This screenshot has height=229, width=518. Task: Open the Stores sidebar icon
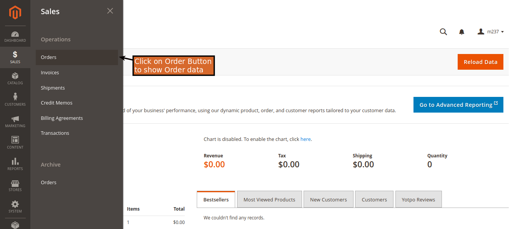pos(15,185)
